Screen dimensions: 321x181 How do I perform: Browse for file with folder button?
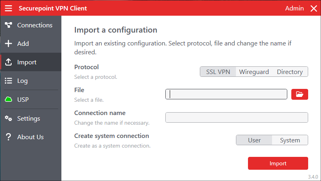click(299, 94)
